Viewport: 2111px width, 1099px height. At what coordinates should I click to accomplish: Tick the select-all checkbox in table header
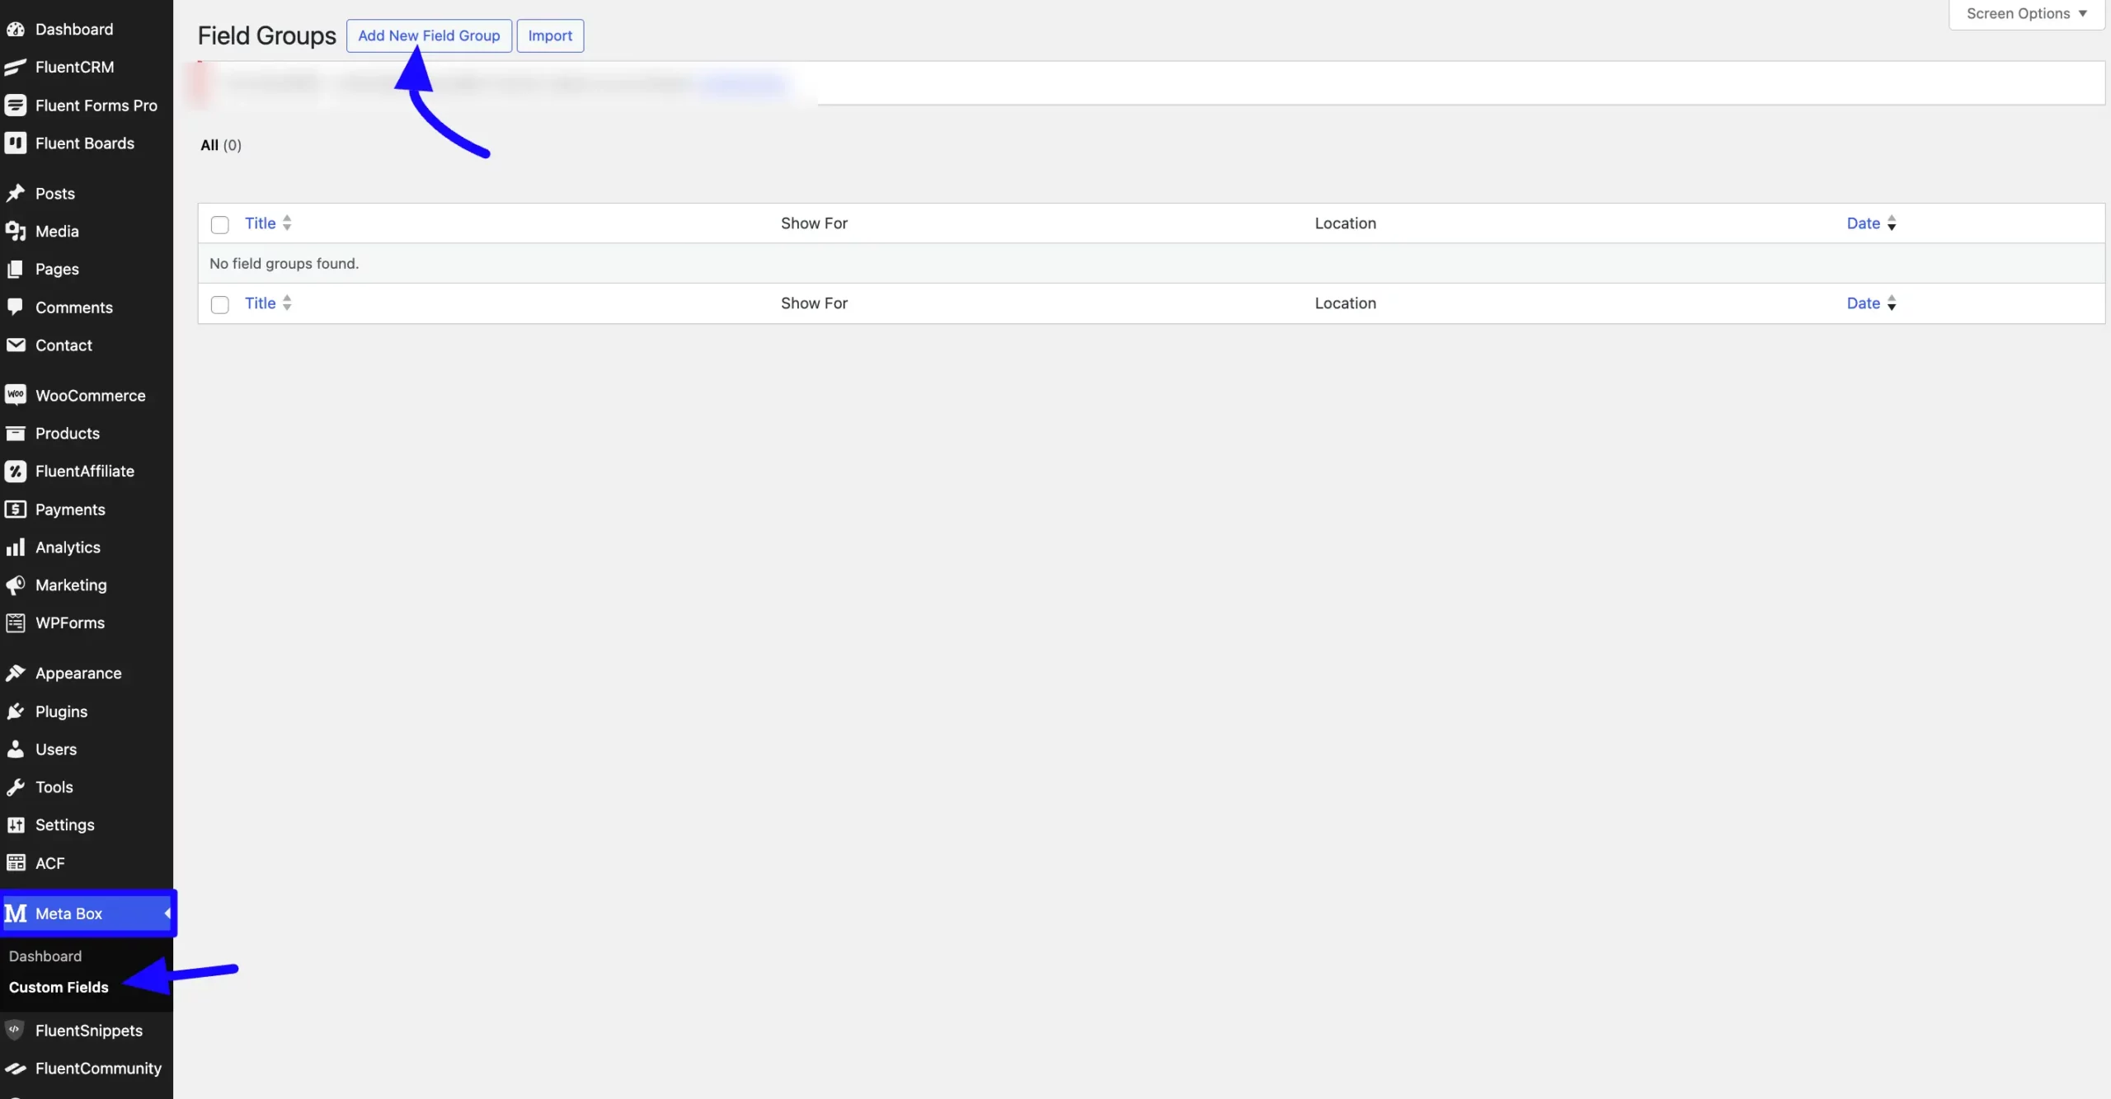[220, 224]
